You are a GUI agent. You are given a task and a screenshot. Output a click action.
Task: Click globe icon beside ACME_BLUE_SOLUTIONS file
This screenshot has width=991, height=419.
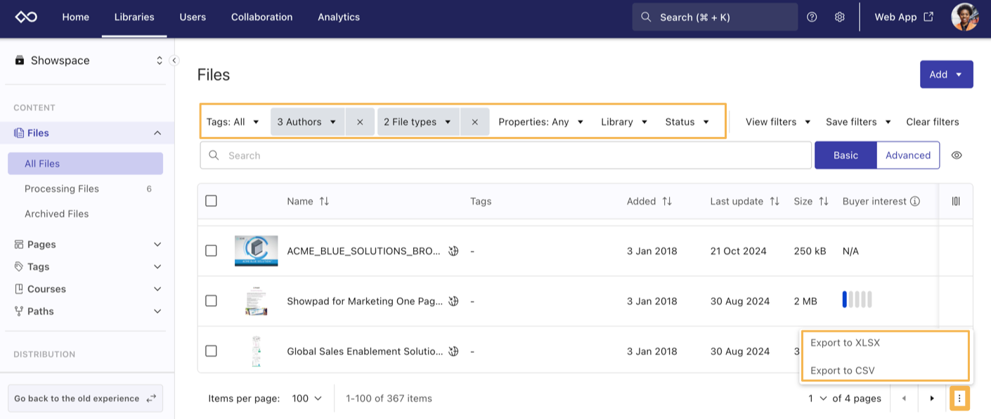(x=453, y=250)
